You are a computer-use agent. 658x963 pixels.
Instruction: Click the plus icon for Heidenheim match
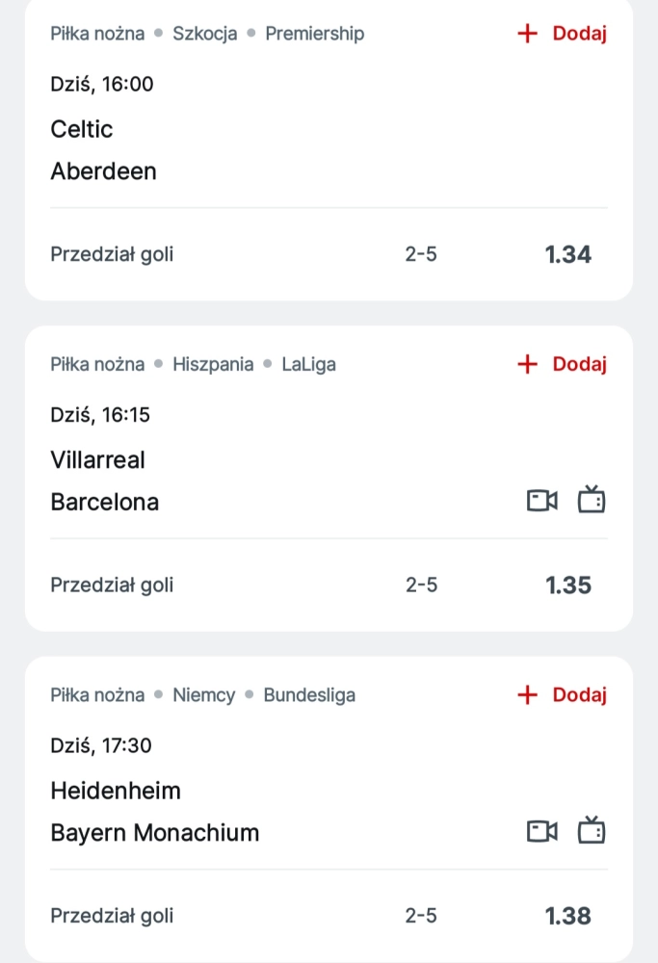click(527, 695)
